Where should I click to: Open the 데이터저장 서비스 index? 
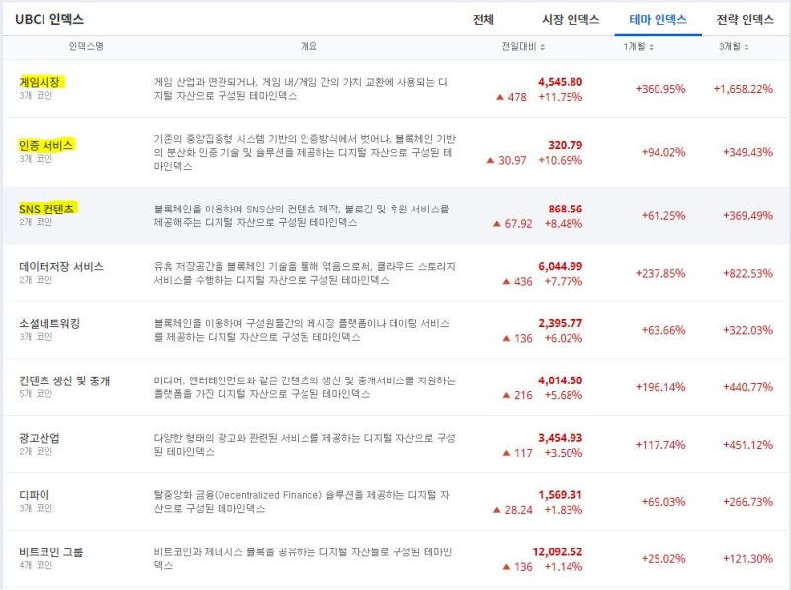click(61, 266)
